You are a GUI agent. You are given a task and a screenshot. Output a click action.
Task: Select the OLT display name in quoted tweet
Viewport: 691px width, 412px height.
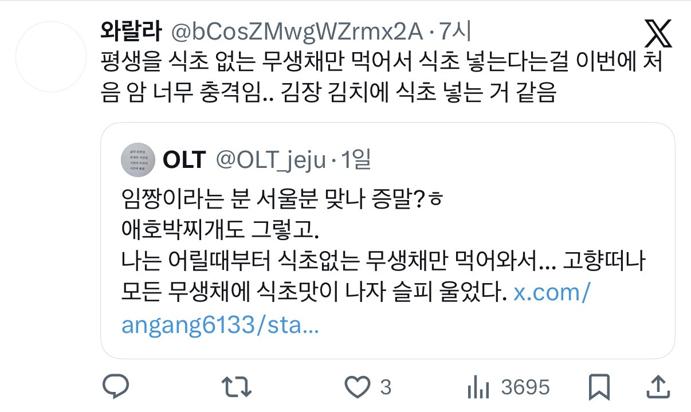point(184,160)
